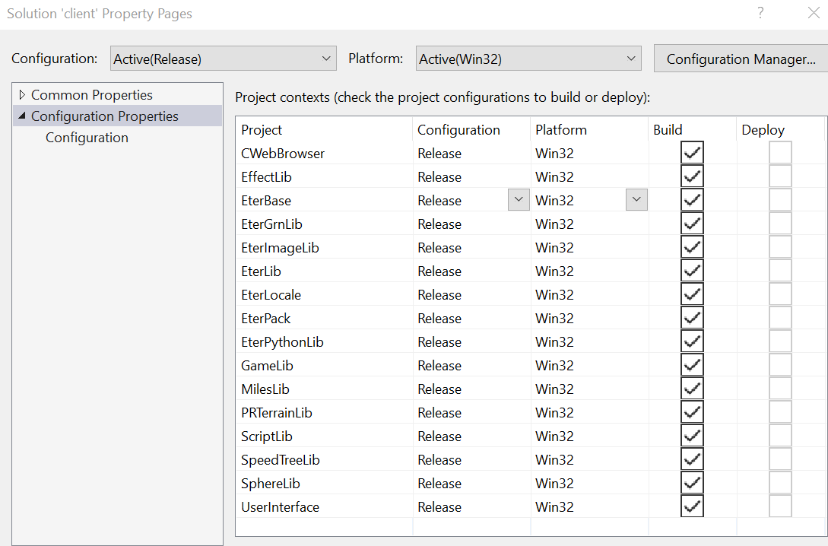Uncheck Build for EffectLib

point(692,176)
